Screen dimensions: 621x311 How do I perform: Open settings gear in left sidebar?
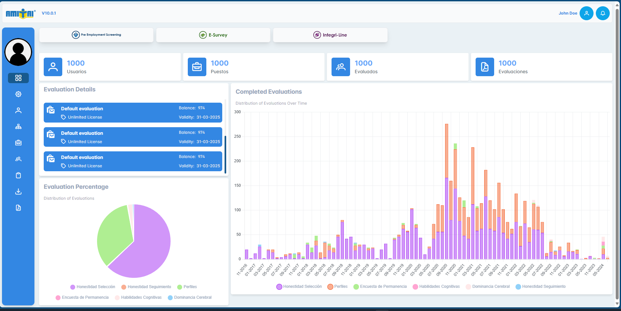[18, 94]
